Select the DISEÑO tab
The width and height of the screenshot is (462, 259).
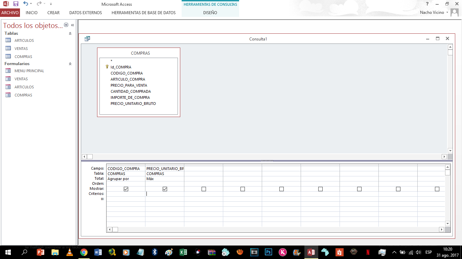[x=210, y=13]
